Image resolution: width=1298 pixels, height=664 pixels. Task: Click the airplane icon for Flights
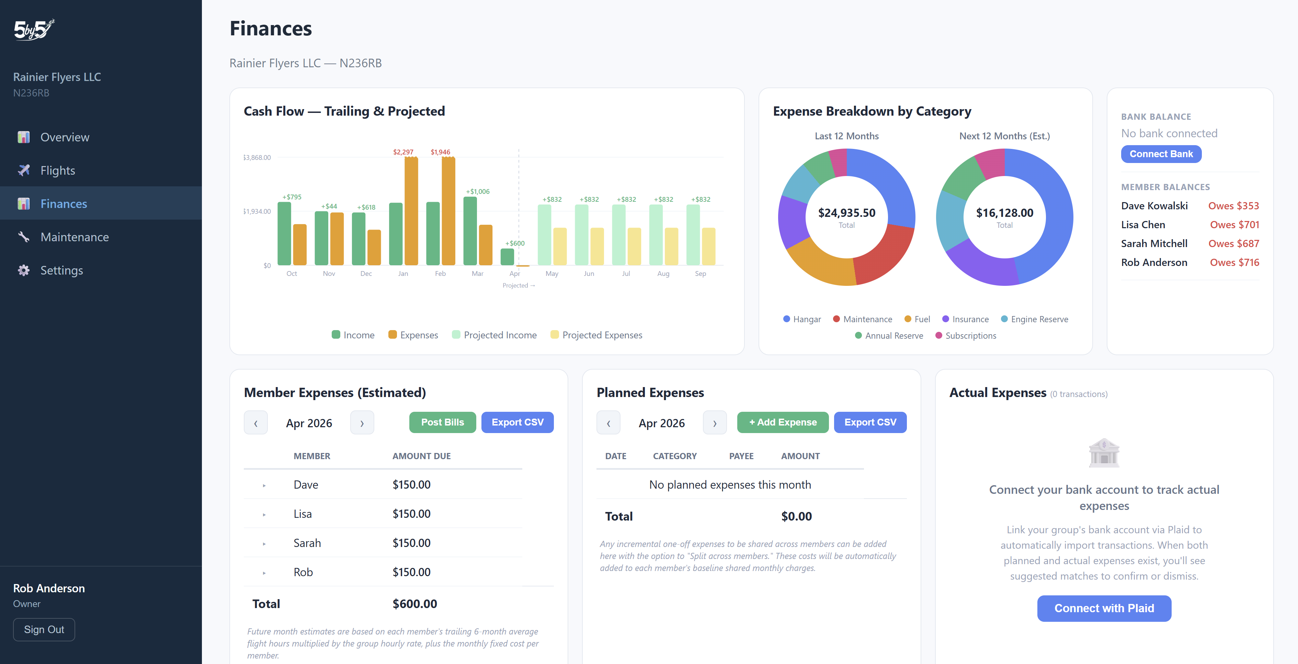(24, 170)
